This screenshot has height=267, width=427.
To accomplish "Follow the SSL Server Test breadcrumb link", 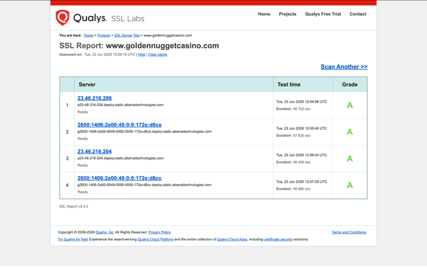I will tap(127, 35).
